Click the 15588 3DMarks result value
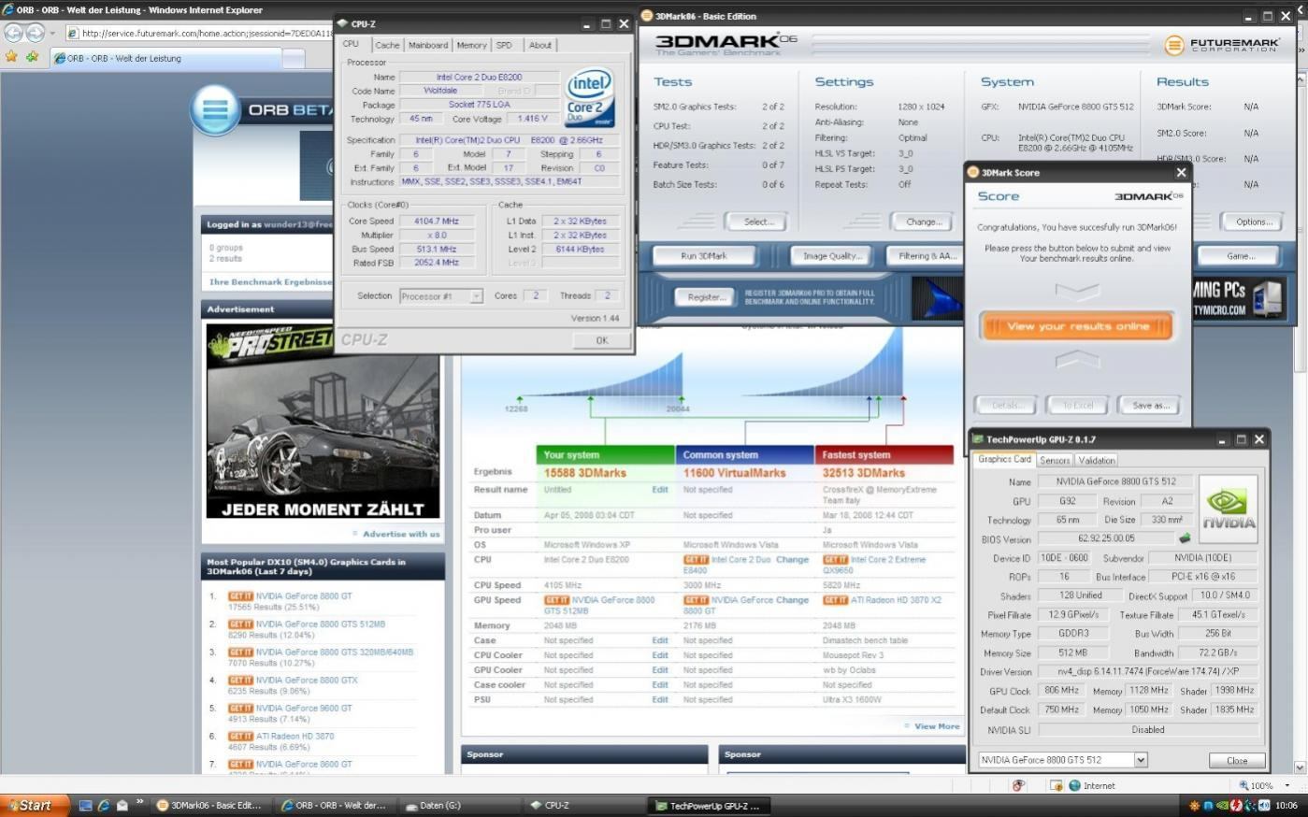 [585, 473]
